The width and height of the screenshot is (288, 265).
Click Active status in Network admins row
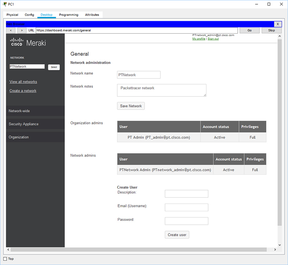pos(229,170)
